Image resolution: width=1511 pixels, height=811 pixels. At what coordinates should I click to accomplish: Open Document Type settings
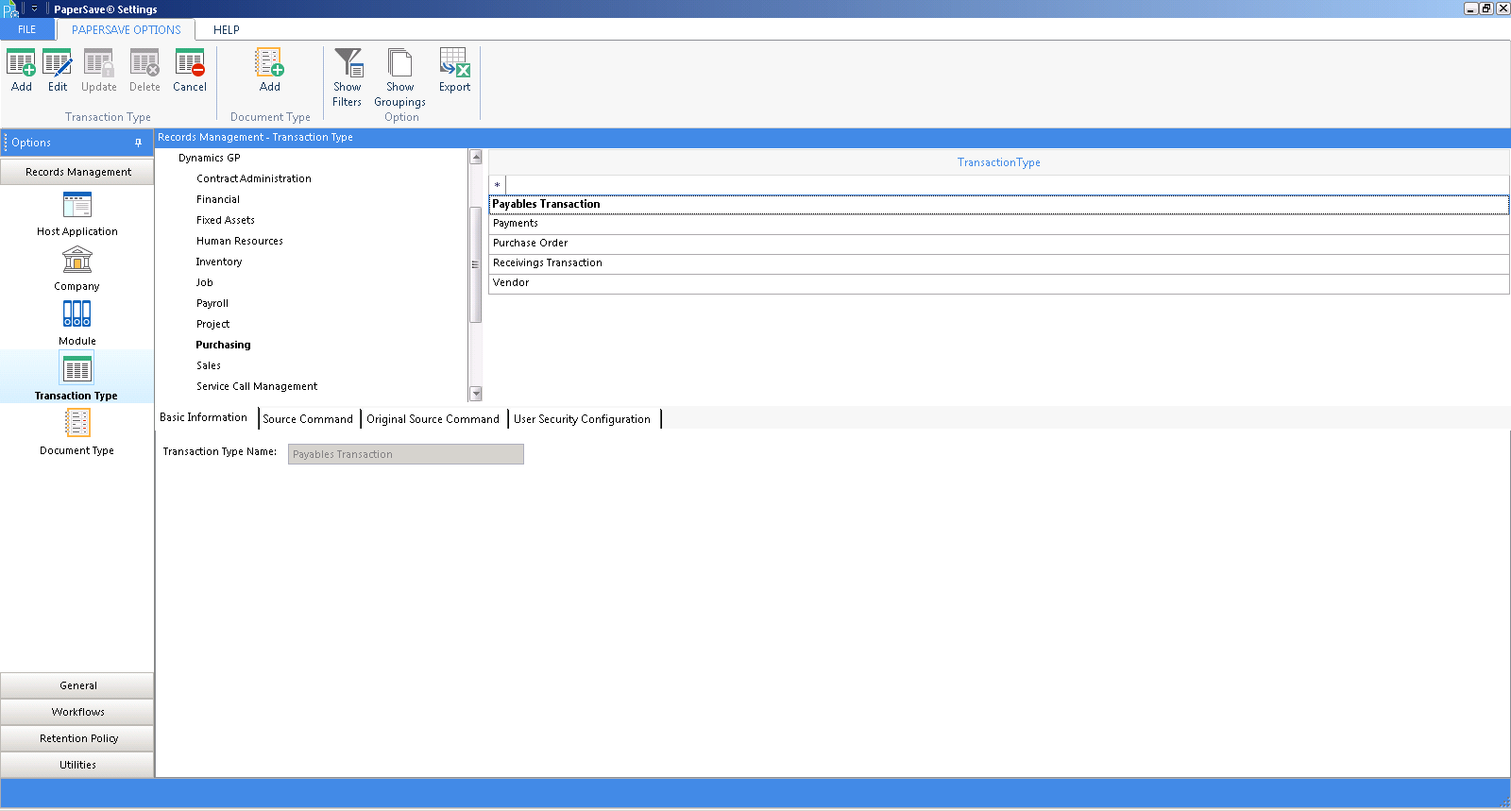(x=77, y=432)
